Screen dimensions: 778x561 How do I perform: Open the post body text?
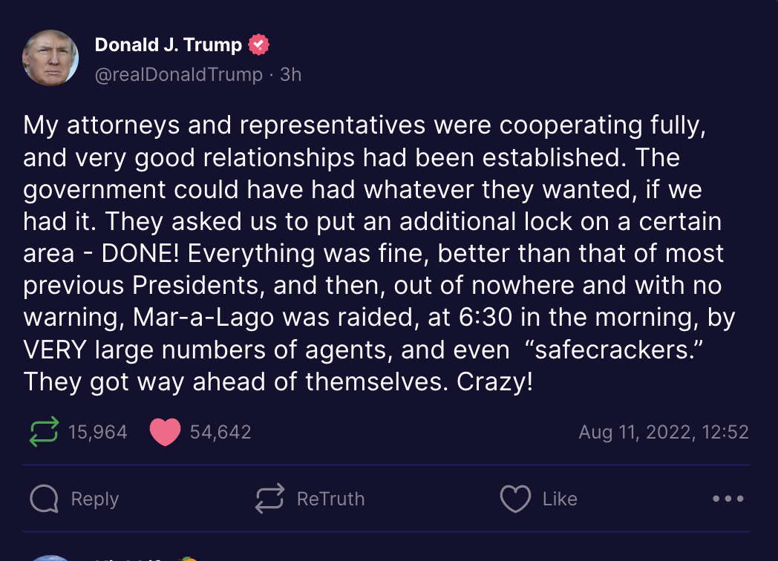pos(379,253)
